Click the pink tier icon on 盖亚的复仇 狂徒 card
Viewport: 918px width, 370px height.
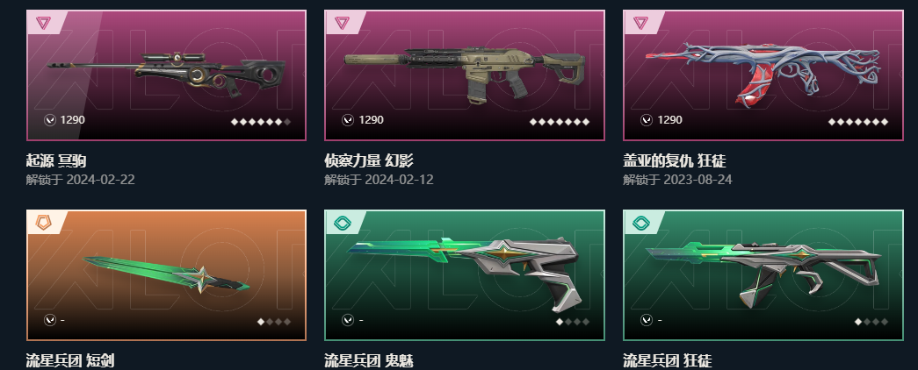[x=640, y=23]
